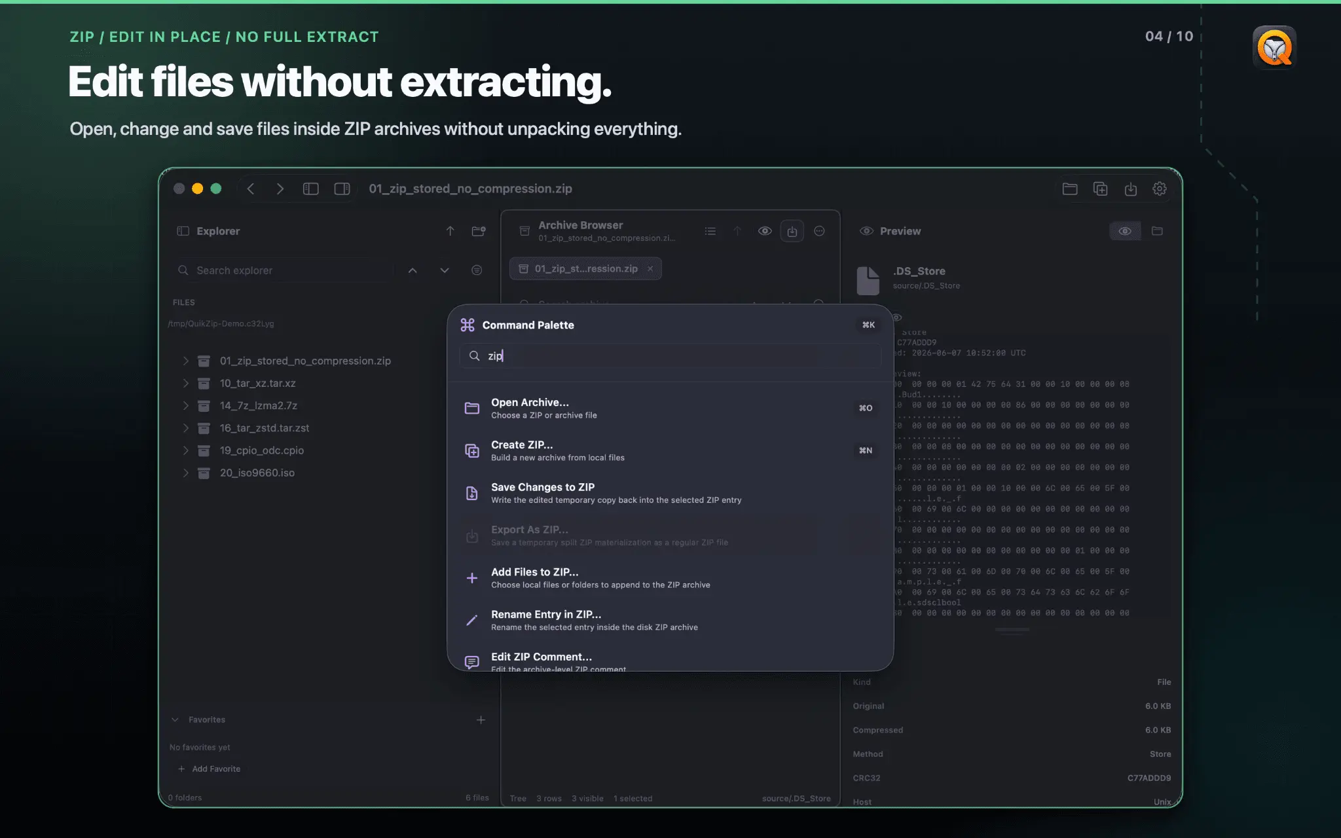Screen dimensions: 1341x838
Task: Choose Edit ZIP Comment... command
Action: 670,659
